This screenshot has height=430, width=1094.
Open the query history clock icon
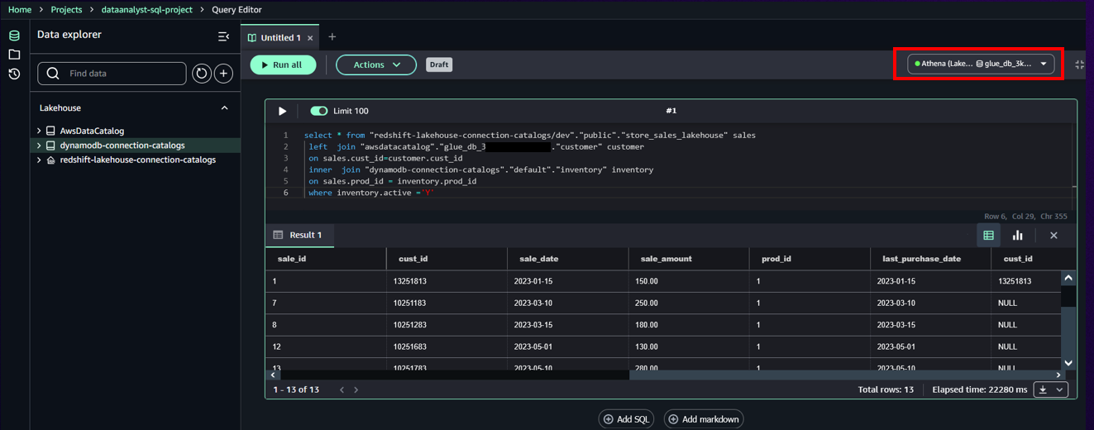click(x=14, y=74)
